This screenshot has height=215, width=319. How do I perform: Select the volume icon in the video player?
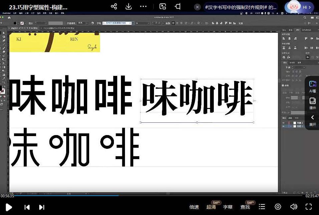pyautogui.click(x=293, y=207)
